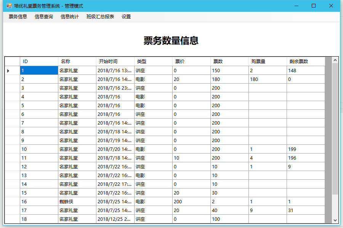Select the 蜘蛛侠 name cell
This screenshot has width=343, height=228.
tap(77, 202)
